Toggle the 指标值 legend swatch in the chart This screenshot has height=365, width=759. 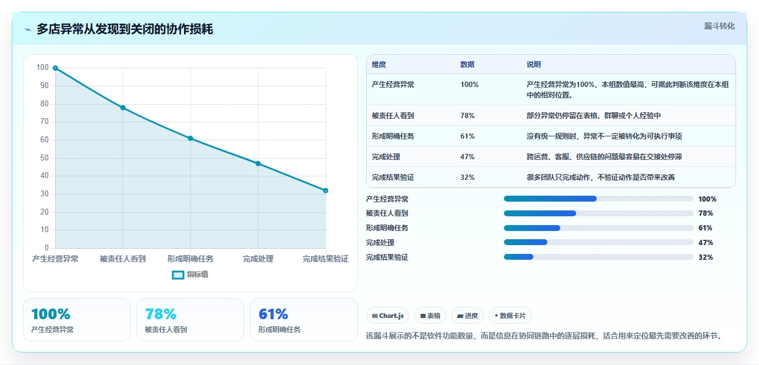(178, 274)
